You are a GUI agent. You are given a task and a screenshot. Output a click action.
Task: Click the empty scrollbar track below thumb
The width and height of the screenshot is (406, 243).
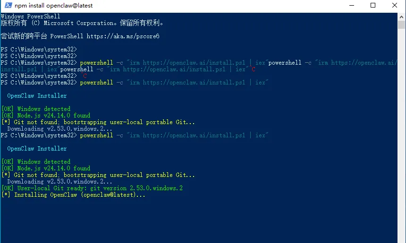(x=402, y=142)
